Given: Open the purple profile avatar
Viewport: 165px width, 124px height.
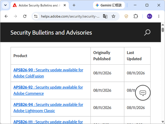Looking at the screenshot, I should click(149, 16).
